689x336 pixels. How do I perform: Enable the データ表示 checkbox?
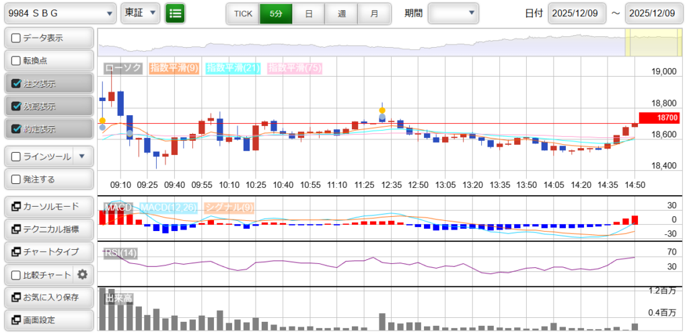[x=17, y=38]
